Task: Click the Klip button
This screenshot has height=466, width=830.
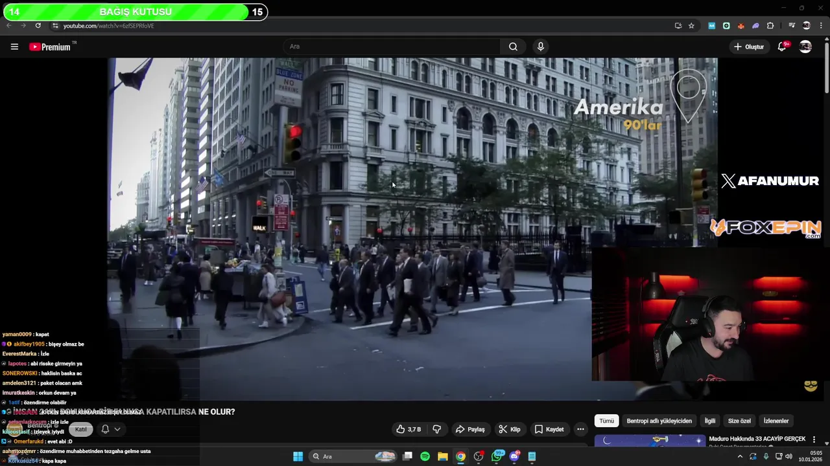Action: point(509,429)
